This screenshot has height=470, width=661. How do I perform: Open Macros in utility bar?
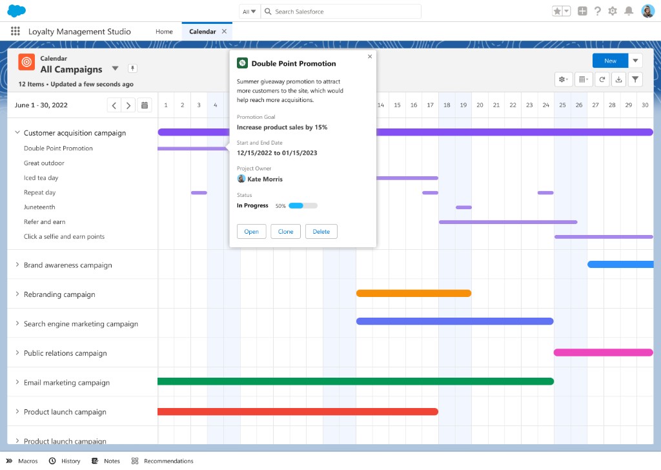pos(22,461)
